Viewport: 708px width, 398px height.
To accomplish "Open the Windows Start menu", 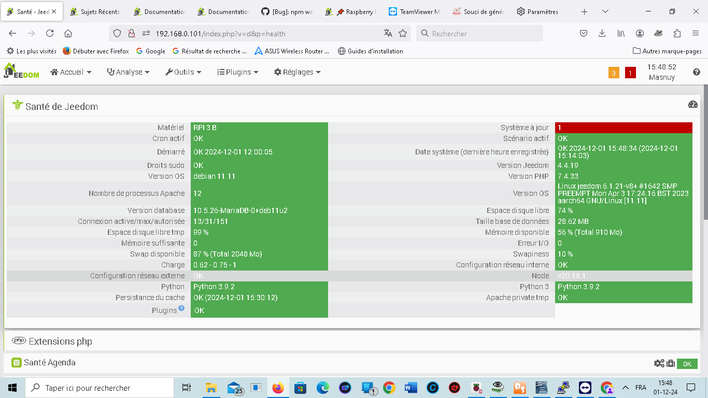I will point(12,388).
